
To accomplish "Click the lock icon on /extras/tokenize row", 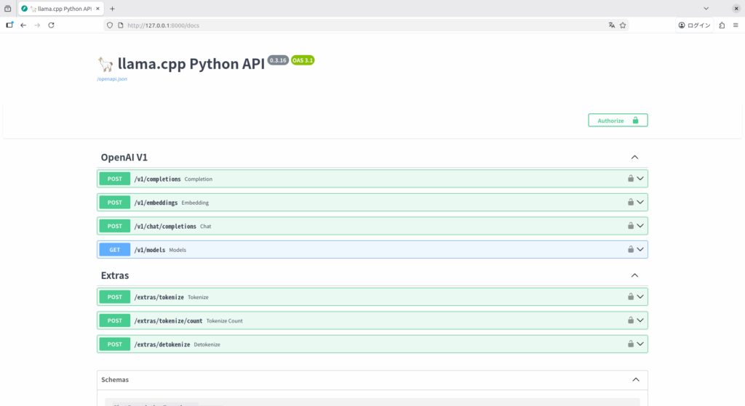I will pos(631,297).
